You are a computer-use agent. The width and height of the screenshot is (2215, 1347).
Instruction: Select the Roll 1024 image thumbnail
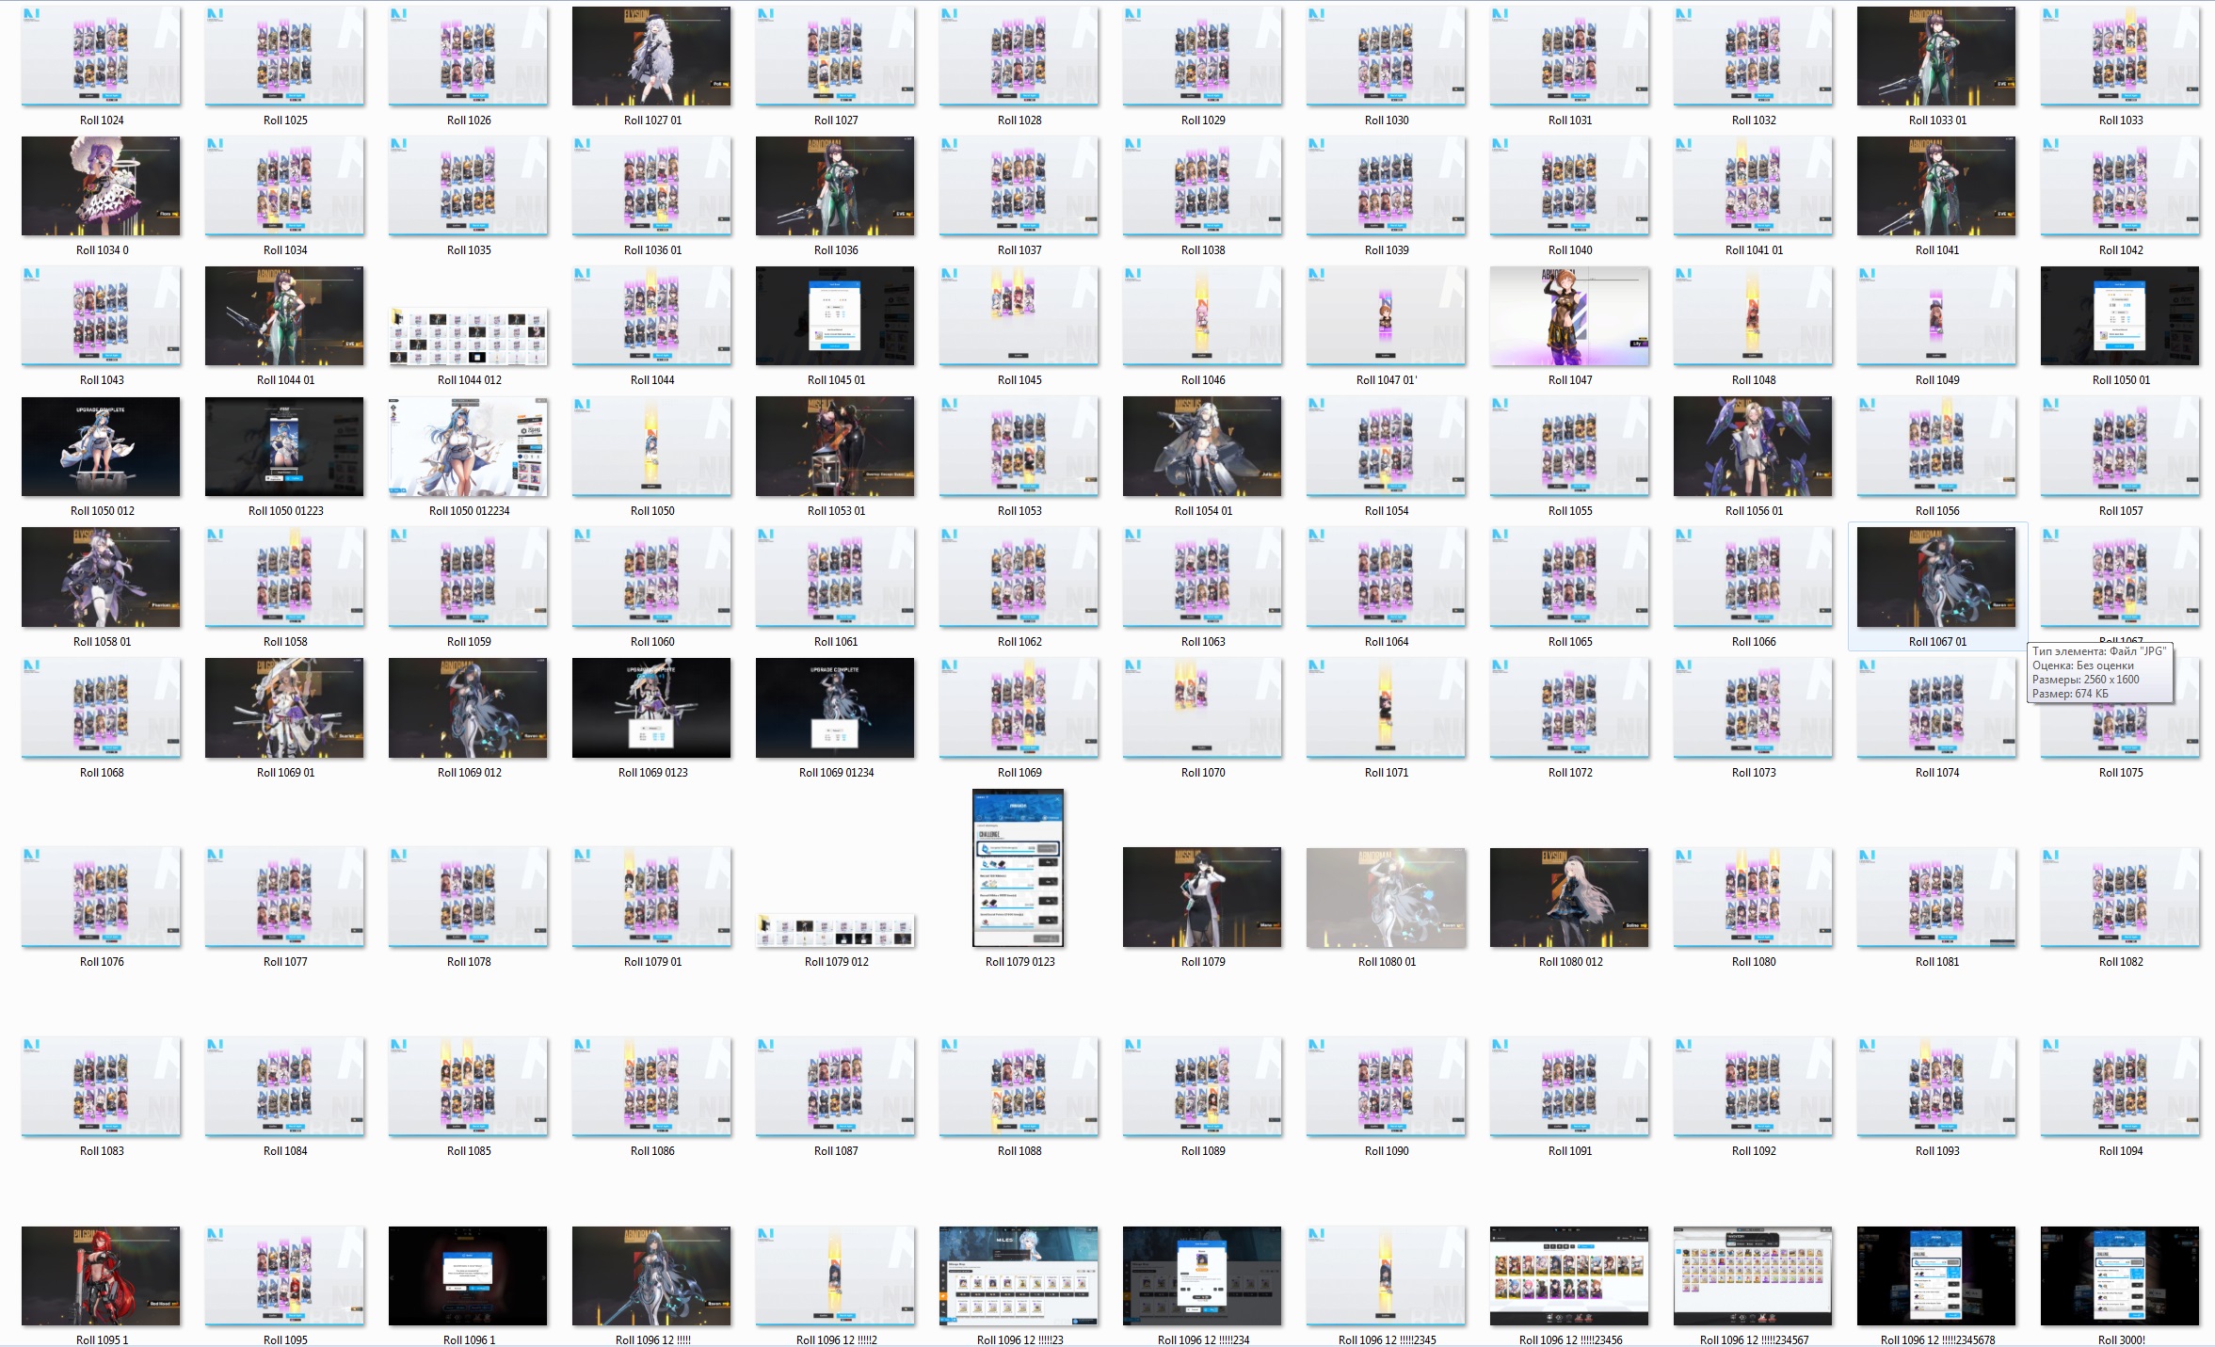tap(101, 56)
